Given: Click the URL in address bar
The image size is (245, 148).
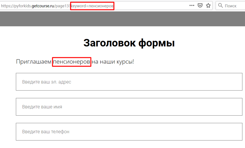Looking at the screenshot, I should [x=57, y=6].
